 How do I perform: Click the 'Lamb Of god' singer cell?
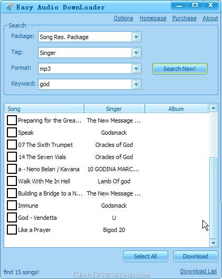(x=114, y=181)
